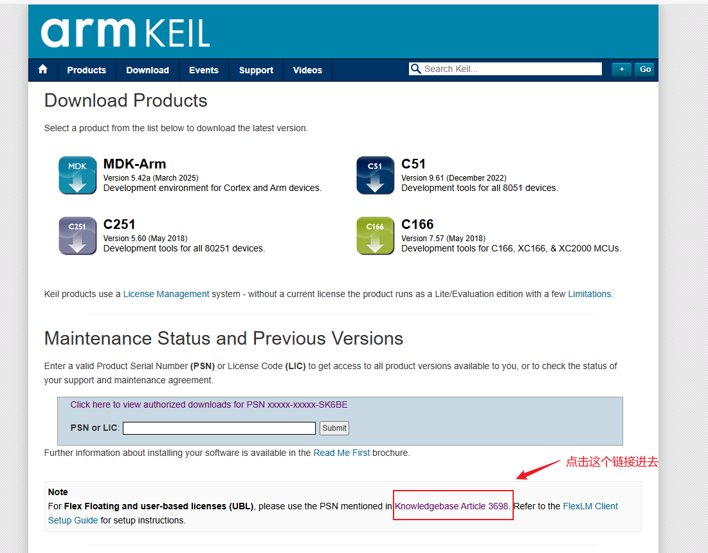The height and width of the screenshot is (553, 708).
Task: Open the C251 product heading
Action: 119,224
